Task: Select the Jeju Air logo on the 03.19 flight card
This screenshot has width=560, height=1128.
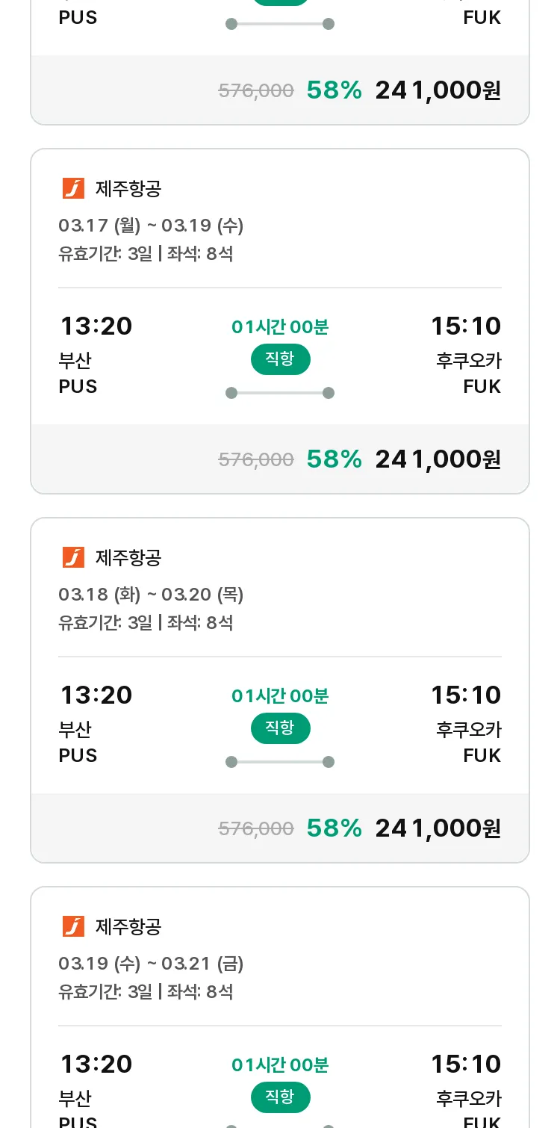Action: 73,926
